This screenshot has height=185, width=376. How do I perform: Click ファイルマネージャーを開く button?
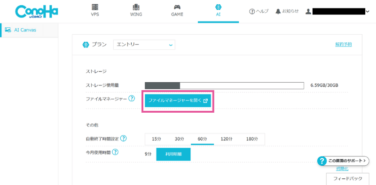pos(178,100)
